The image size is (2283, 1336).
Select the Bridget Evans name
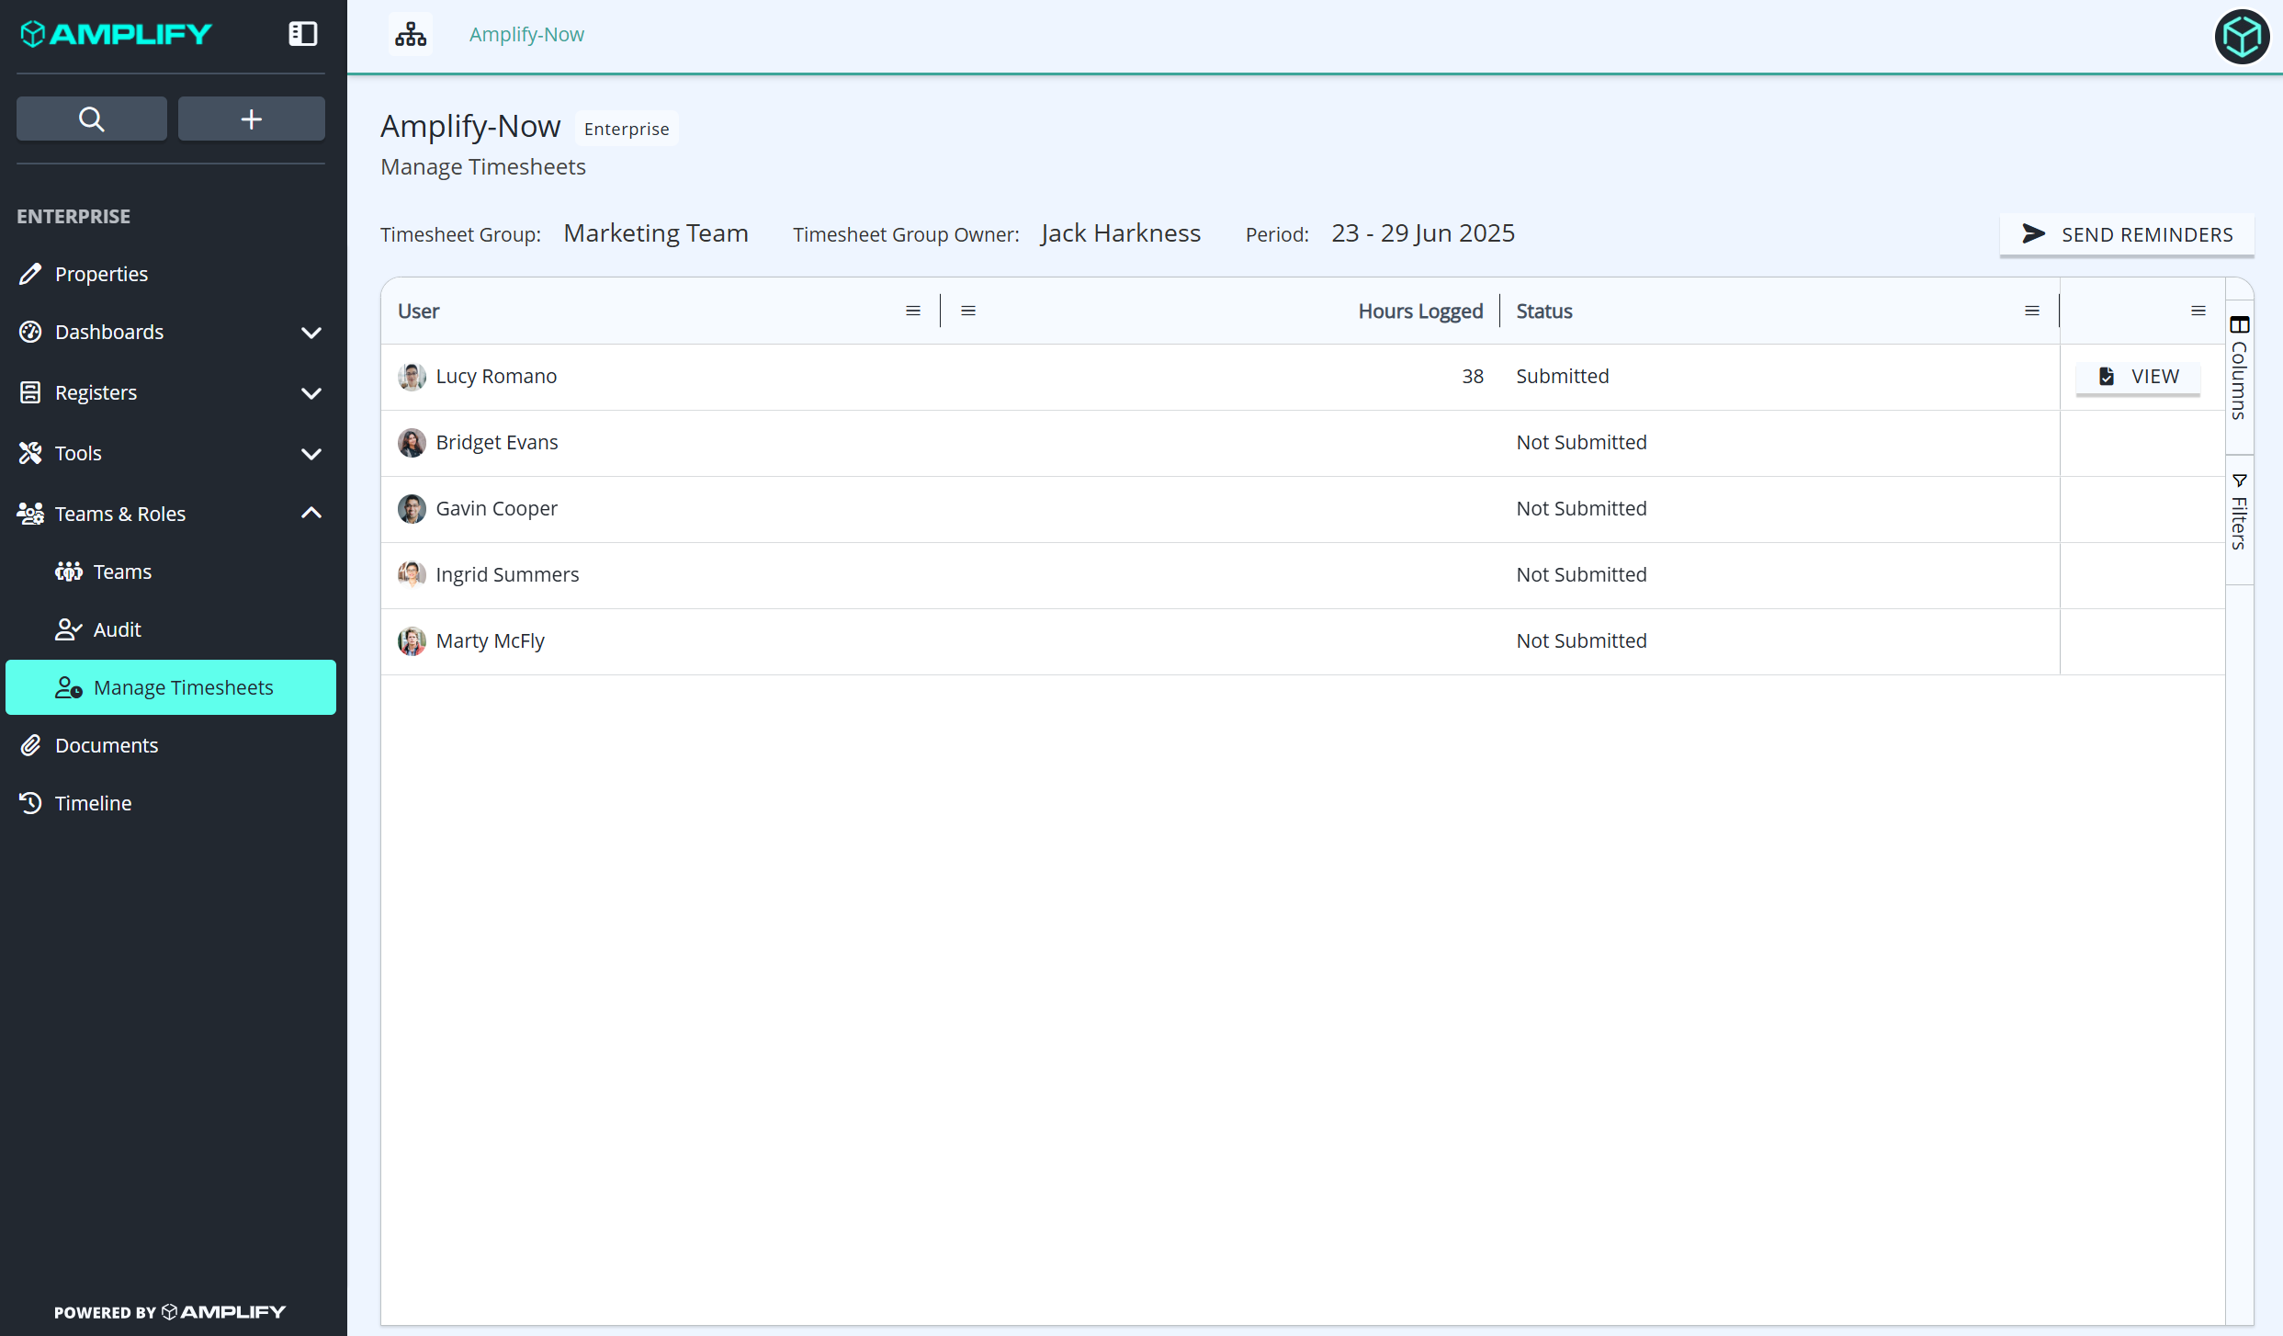click(497, 442)
